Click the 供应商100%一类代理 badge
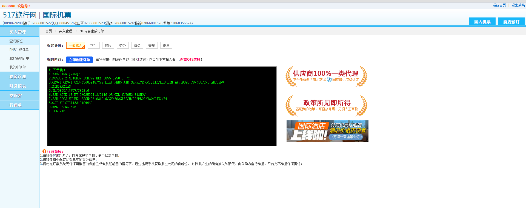Image resolution: width=526 pixels, height=208 pixels. click(x=326, y=76)
